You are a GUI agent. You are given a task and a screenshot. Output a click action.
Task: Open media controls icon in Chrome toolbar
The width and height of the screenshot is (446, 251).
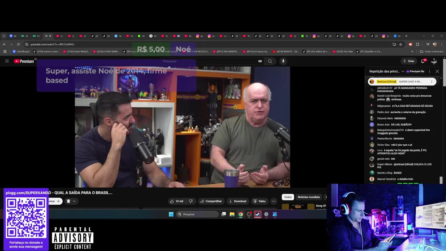[x=428, y=44]
